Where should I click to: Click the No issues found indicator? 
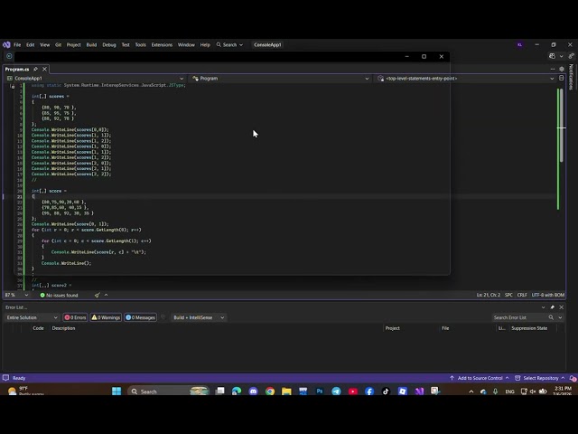click(59, 295)
